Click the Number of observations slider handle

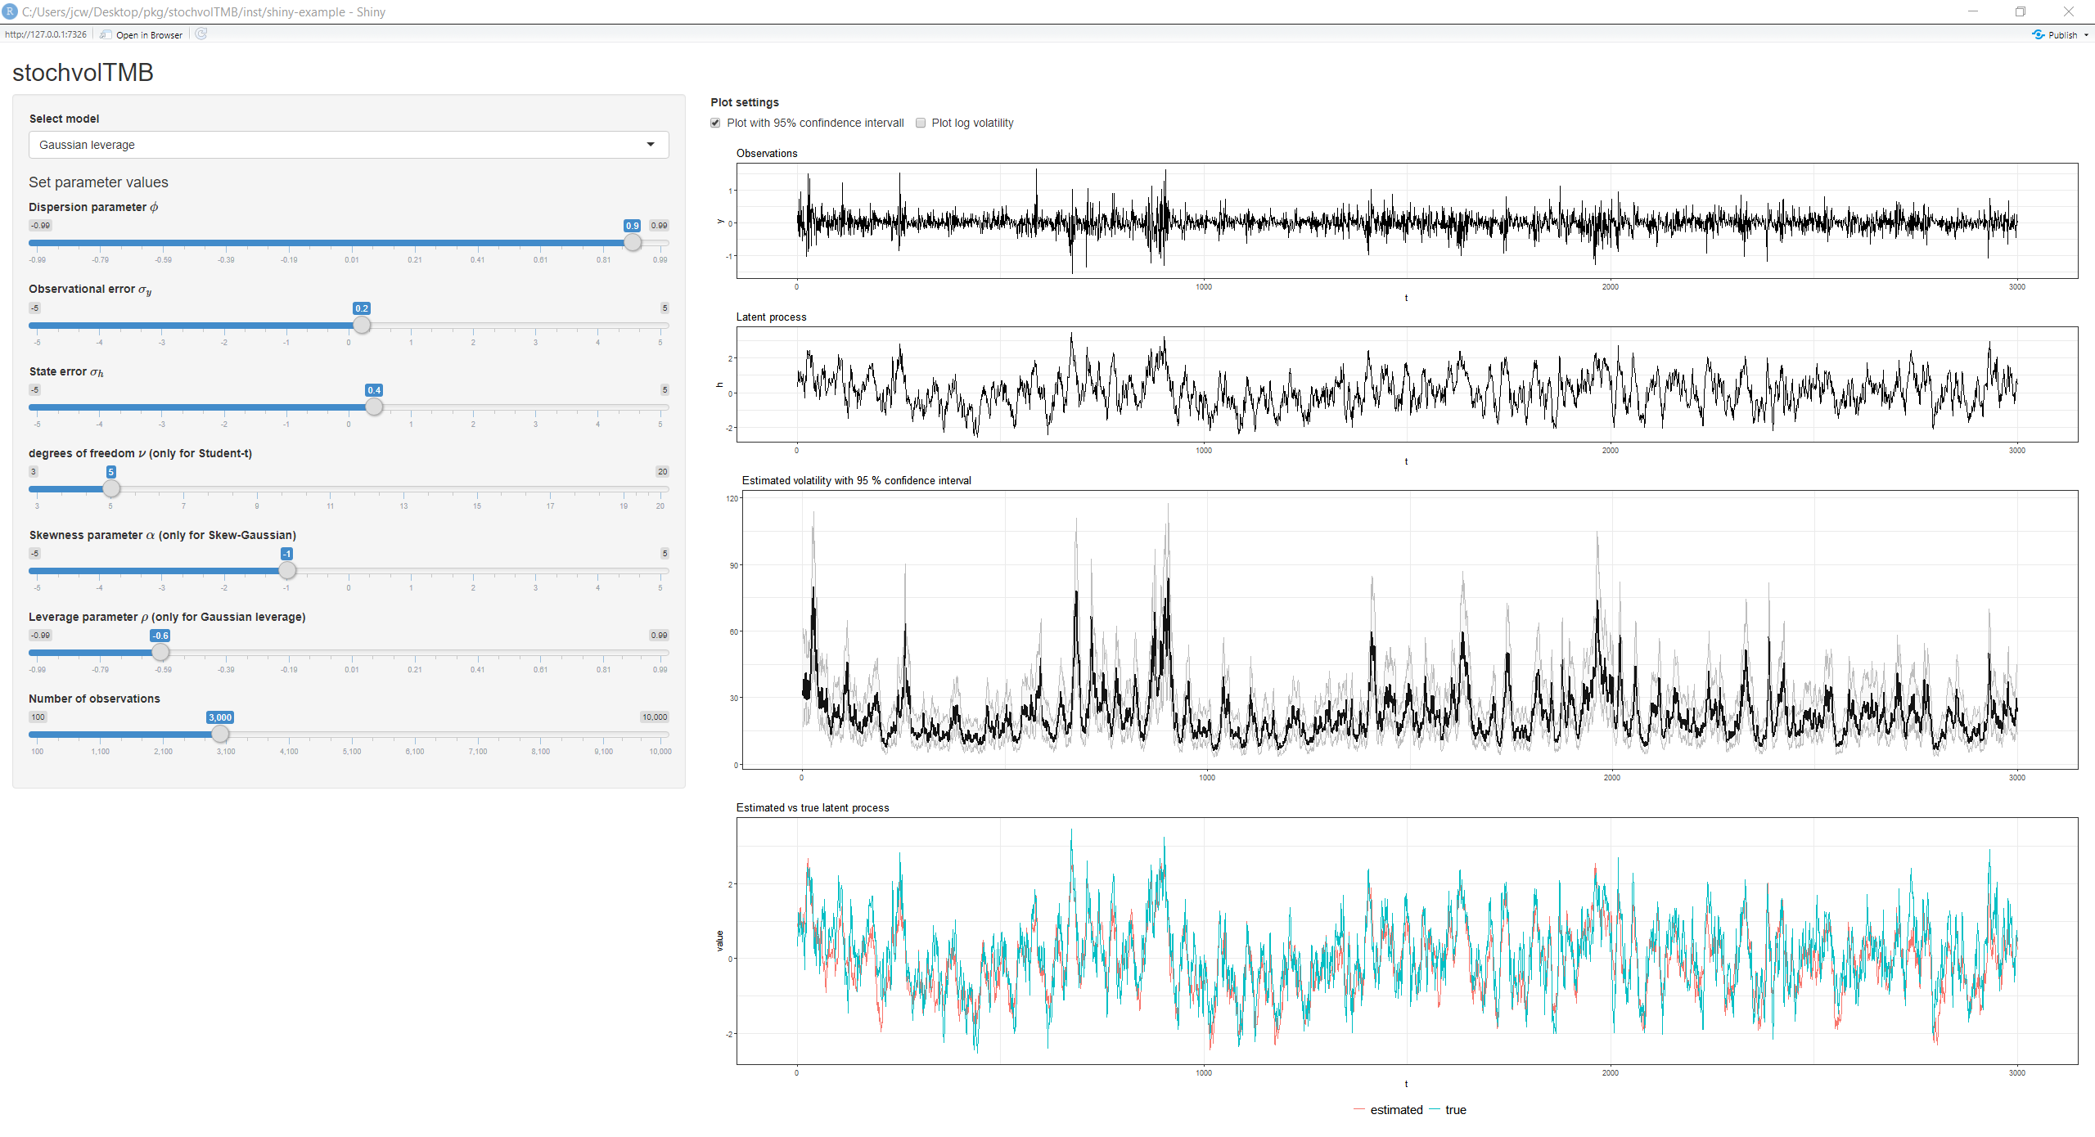(x=220, y=734)
